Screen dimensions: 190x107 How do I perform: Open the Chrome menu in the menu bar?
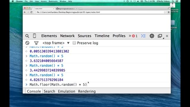(x=19, y=1)
